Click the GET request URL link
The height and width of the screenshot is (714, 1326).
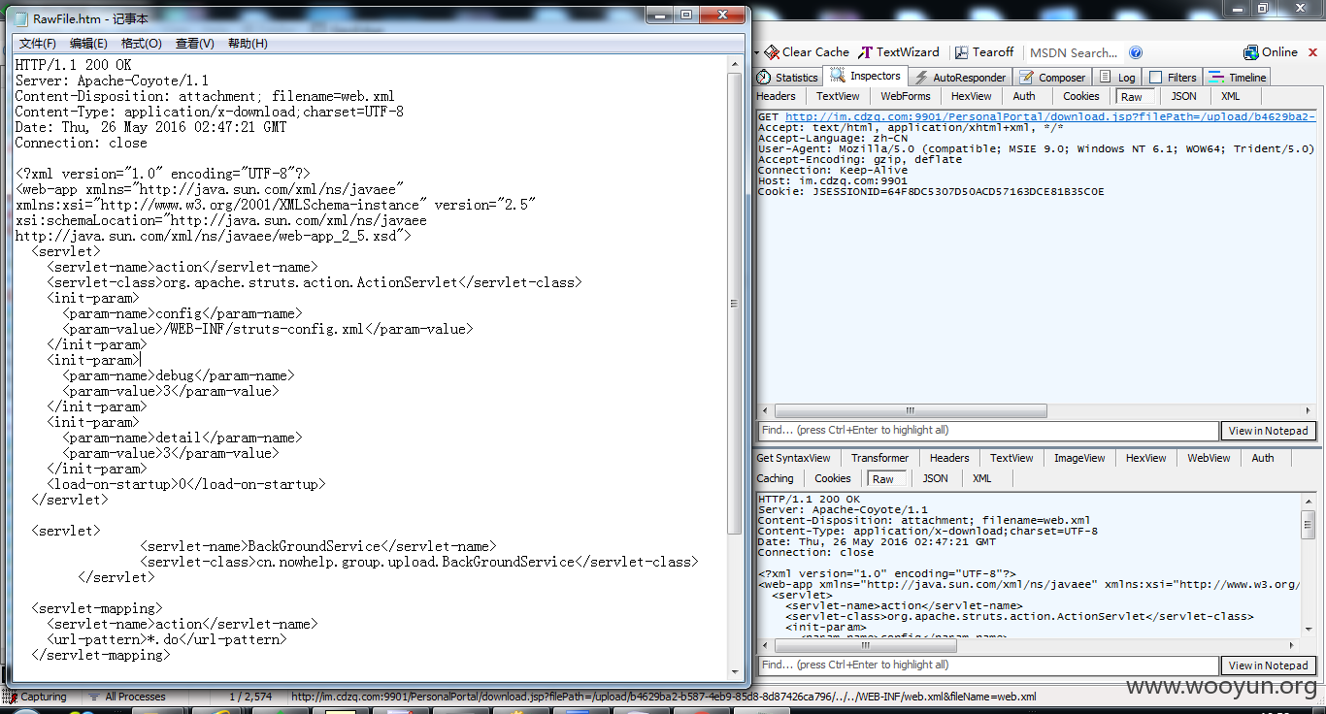[1050, 116]
